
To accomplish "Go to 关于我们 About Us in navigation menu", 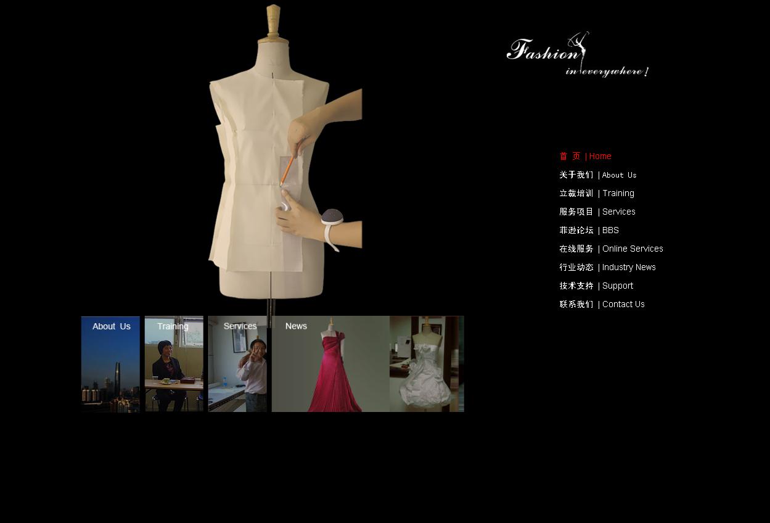I will (x=597, y=175).
